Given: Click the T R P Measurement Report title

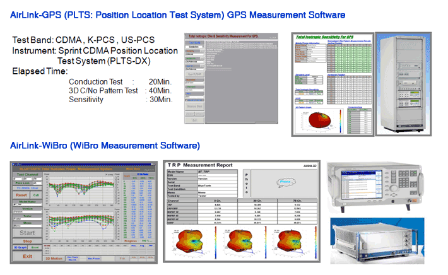Looking at the screenshot, I should coord(200,165).
